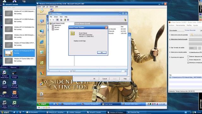This screenshot has height=114, width=202.
Task: Select Windows XP Home Edition SP3 machine
Action: (19, 45)
